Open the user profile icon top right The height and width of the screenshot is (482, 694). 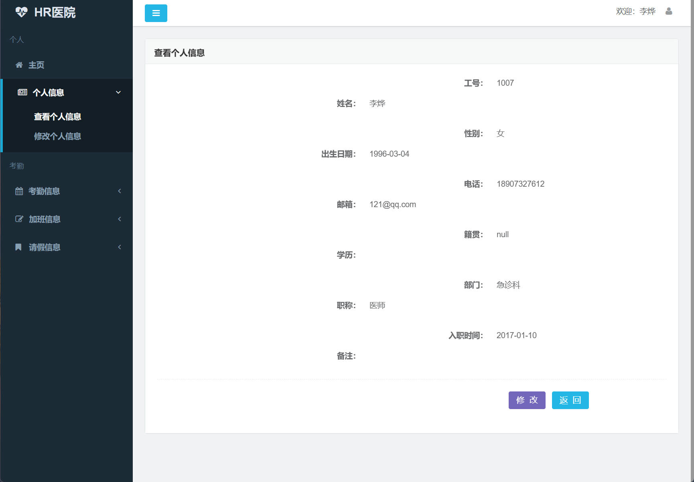coord(669,11)
